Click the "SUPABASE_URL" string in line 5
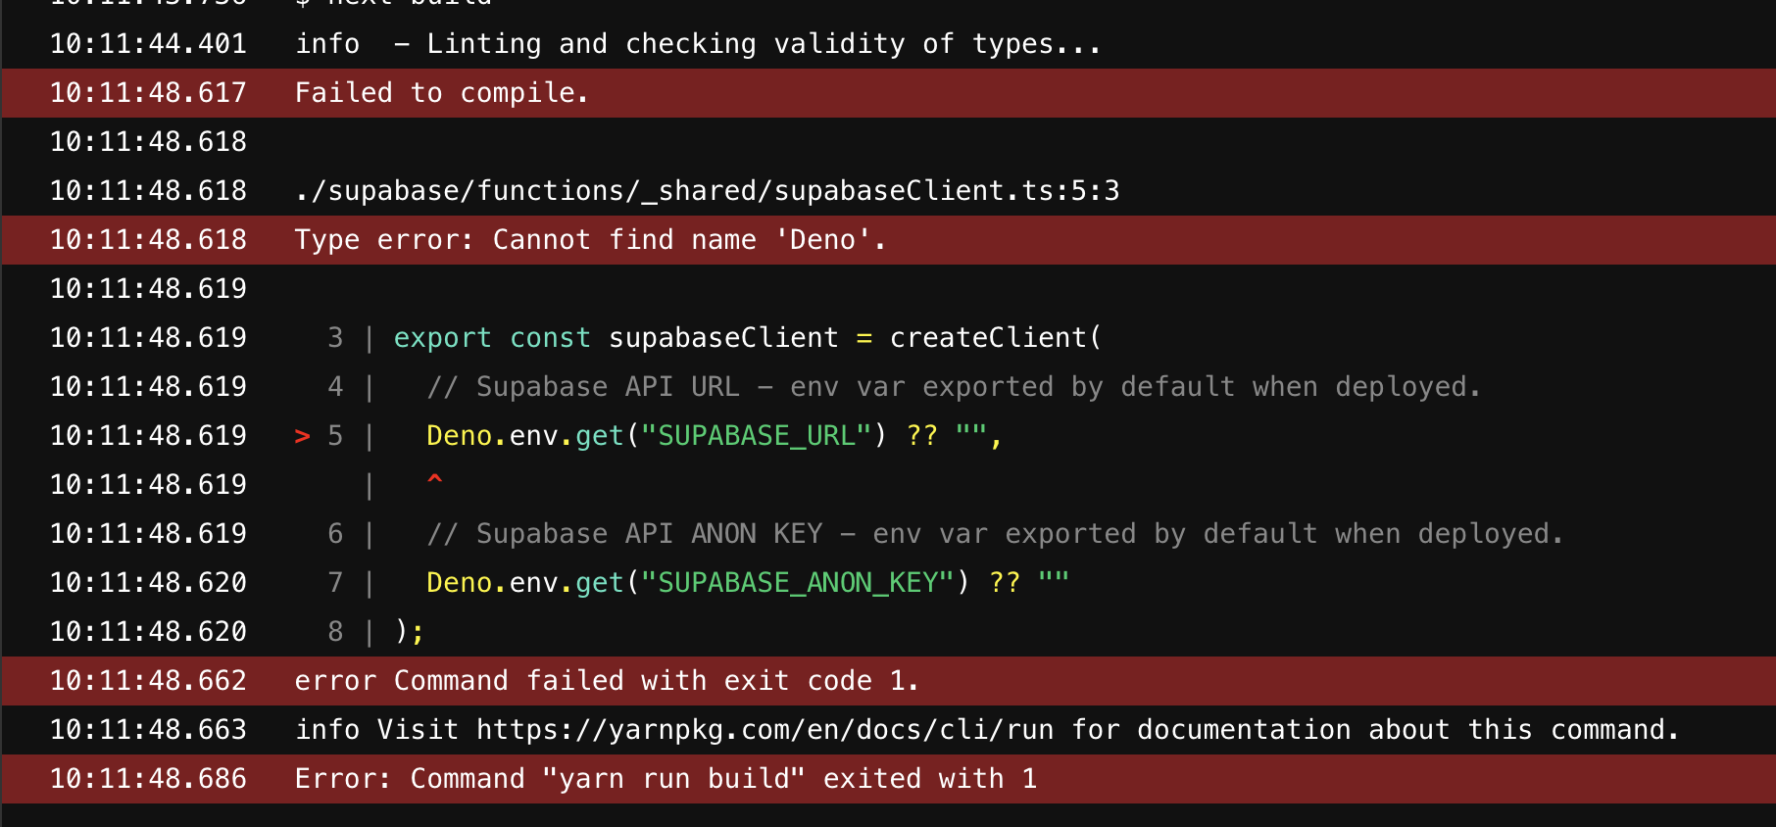This screenshot has width=1776, height=827. coord(756,436)
